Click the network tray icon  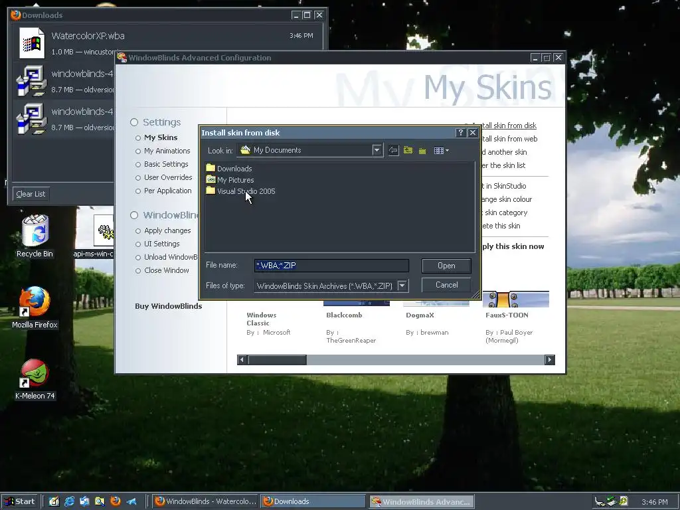click(x=611, y=501)
